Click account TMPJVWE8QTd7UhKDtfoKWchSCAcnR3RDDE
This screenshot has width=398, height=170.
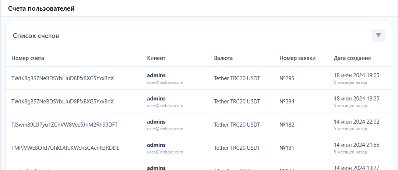(x=65, y=148)
